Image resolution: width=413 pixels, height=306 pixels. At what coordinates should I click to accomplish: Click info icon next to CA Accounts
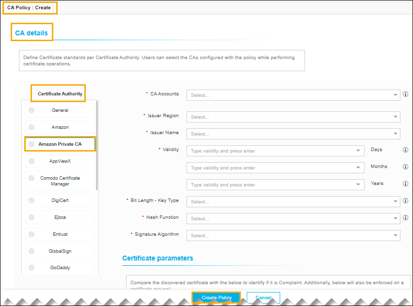pyautogui.click(x=405, y=94)
